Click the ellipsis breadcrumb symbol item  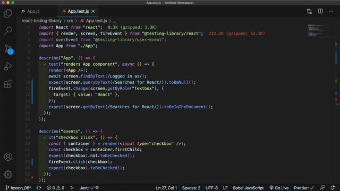coord(114,21)
